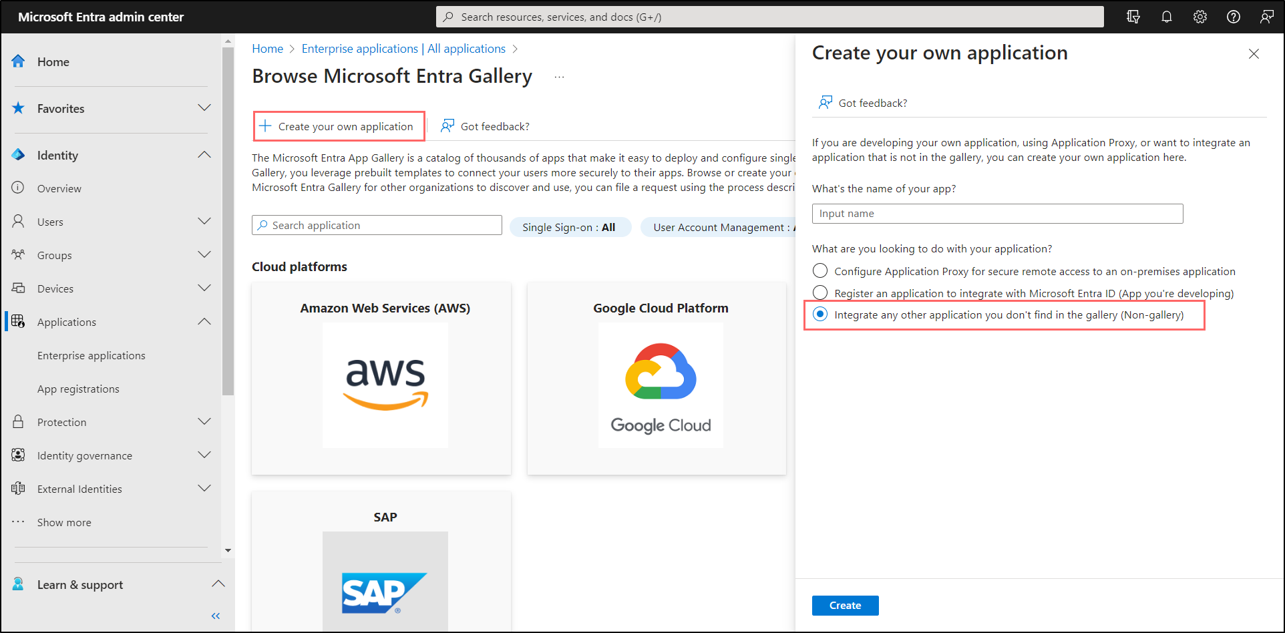Viewport: 1285px width, 633px height.
Task: Open the Cloud Shell icon in top bar
Action: click(1133, 17)
